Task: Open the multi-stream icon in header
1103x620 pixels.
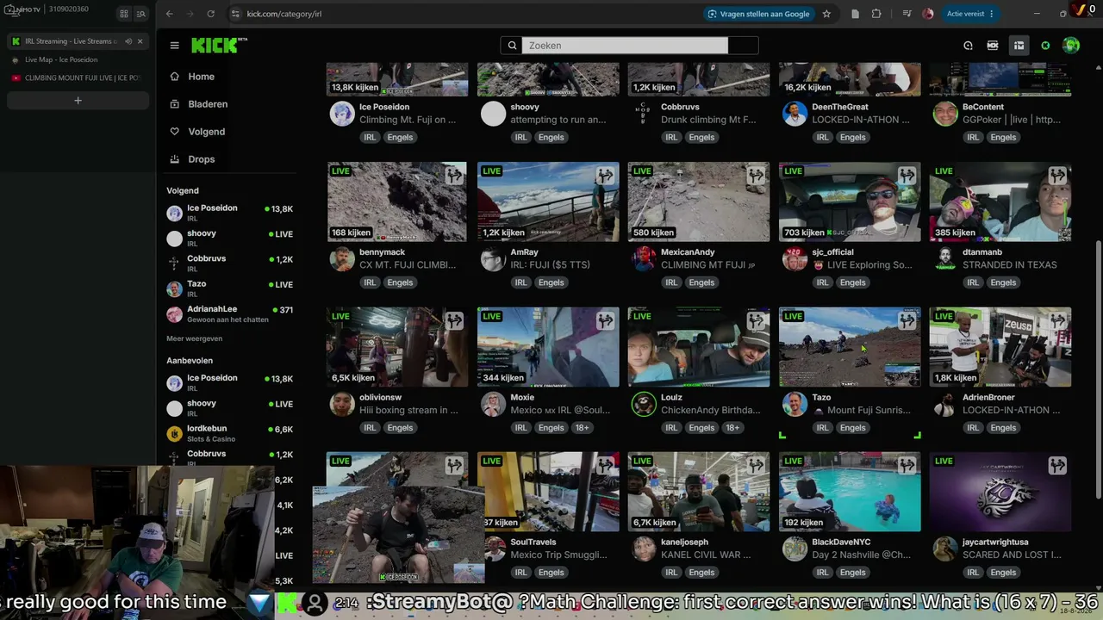Action: (993, 46)
